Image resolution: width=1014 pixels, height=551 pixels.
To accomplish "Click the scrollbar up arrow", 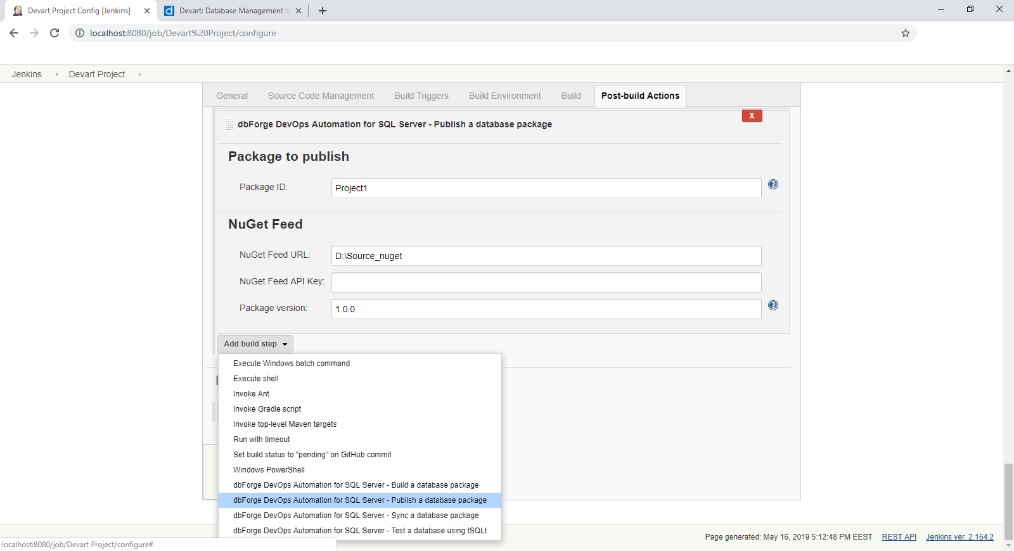I will tap(1008, 71).
